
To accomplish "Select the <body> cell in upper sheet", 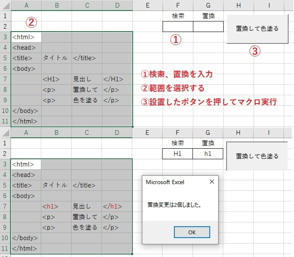I will (x=27, y=69).
